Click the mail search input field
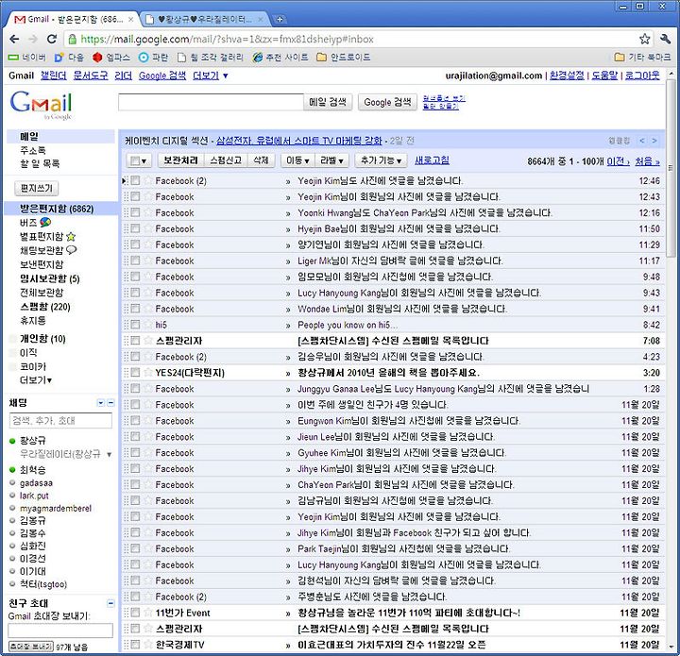 pyautogui.click(x=211, y=102)
